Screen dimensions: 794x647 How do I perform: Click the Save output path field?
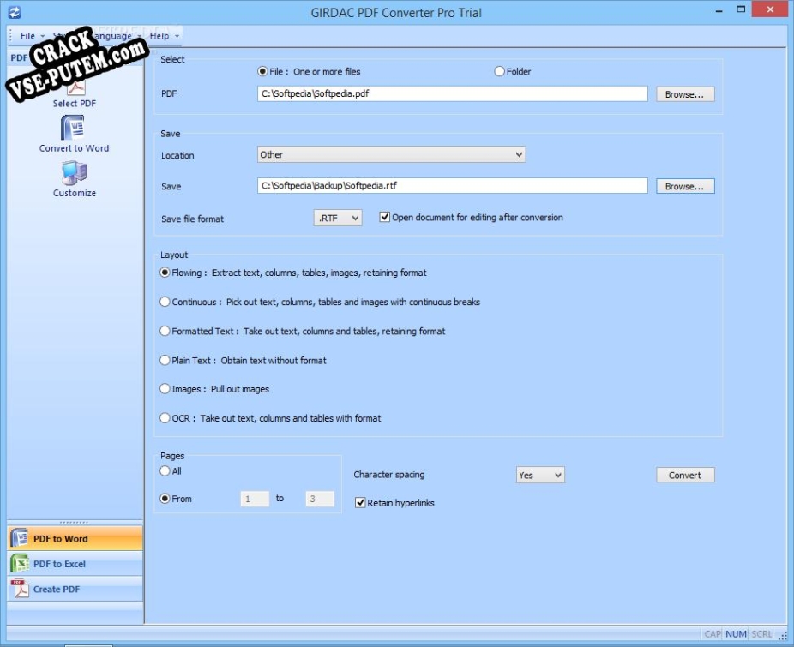pyautogui.click(x=452, y=186)
